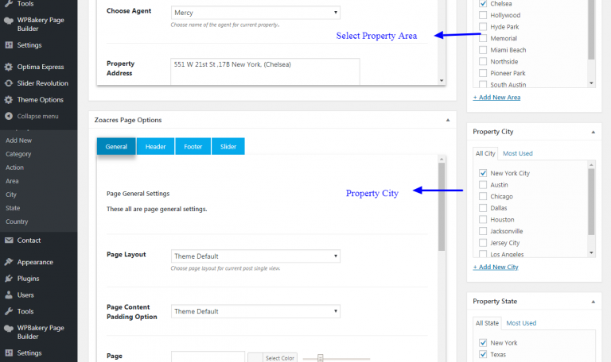
Task: Select the General options tab
Action: 116,147
